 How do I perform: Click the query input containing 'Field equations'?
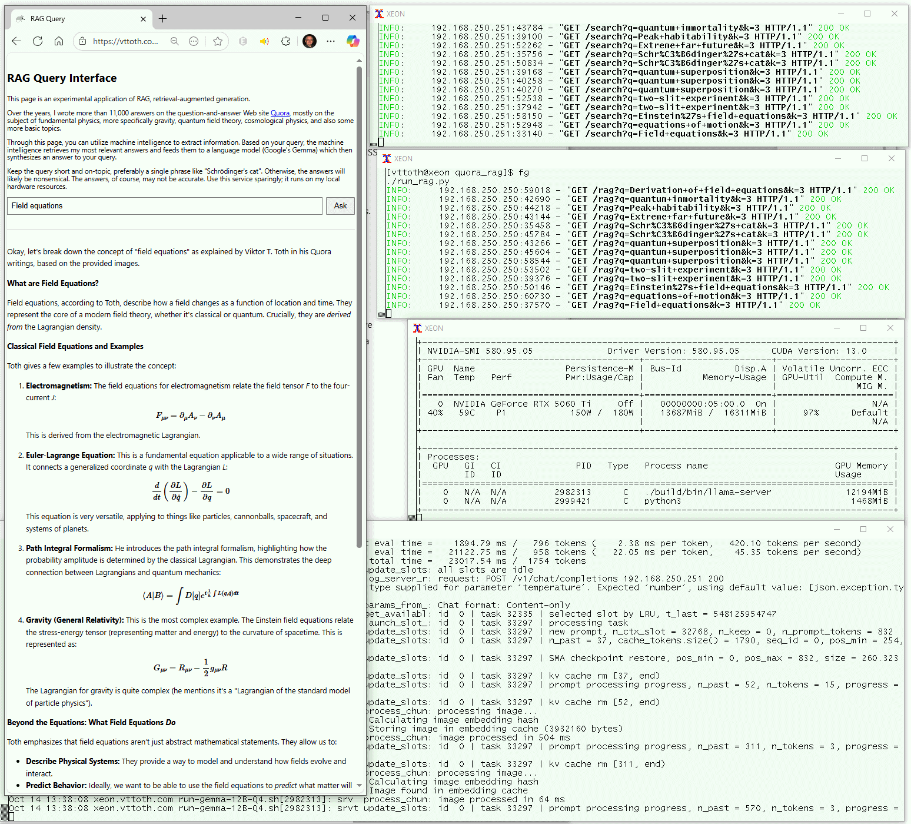click(x=165, y=206)
